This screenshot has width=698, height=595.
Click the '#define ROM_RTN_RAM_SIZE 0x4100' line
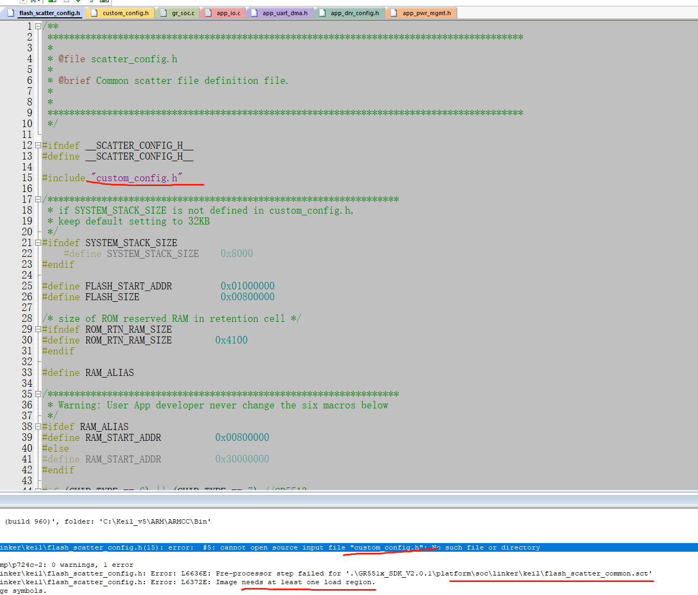(x=145, y=340)
